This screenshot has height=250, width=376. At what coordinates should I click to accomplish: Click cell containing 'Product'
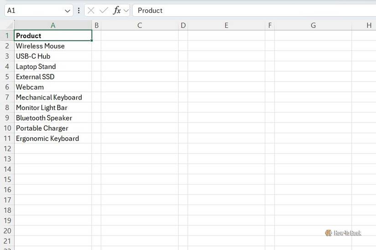53,35
